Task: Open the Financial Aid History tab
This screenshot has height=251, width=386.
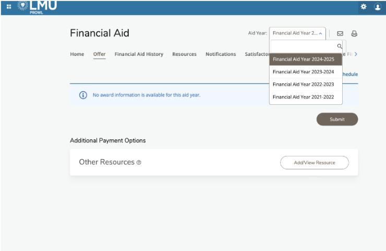Action: pos(139,54)
